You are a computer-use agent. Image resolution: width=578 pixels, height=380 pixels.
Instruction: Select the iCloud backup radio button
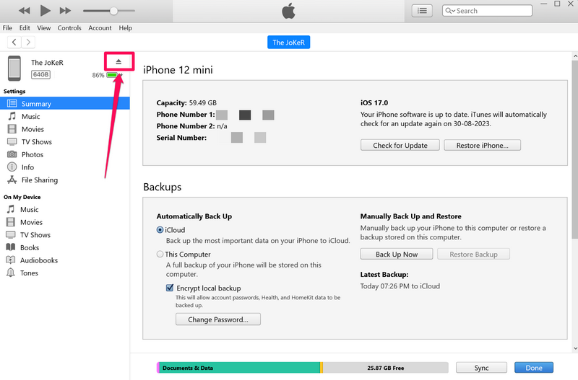coord(160,230)
